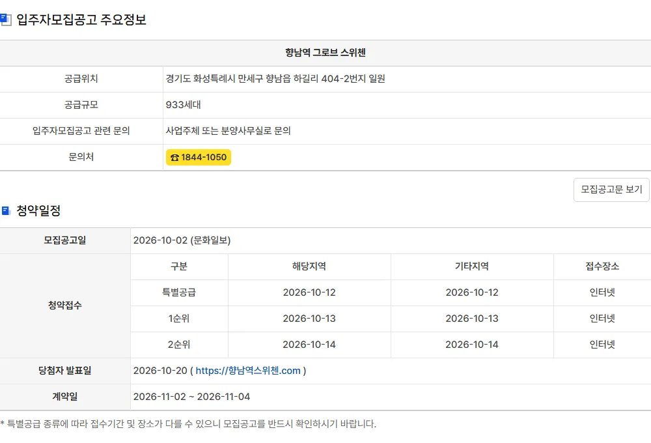Click 기타지역 date 2026-10-13 for 1순위

coord(472,319)
